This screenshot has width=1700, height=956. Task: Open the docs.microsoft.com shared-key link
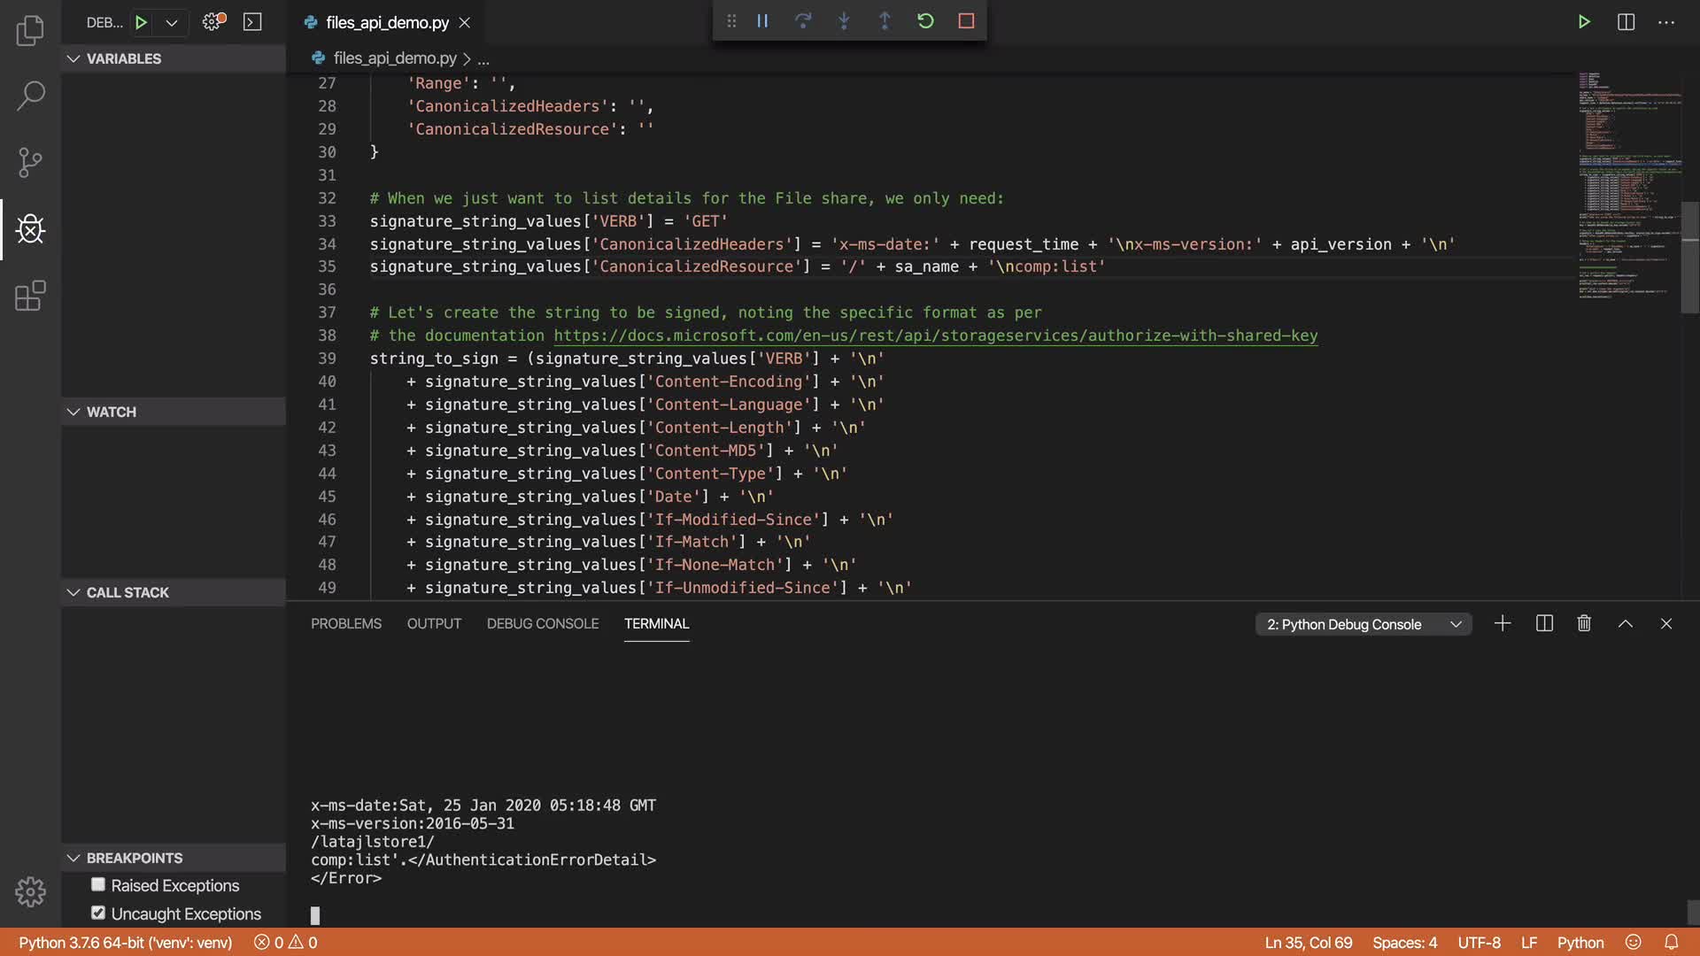(x=935, y=335)
